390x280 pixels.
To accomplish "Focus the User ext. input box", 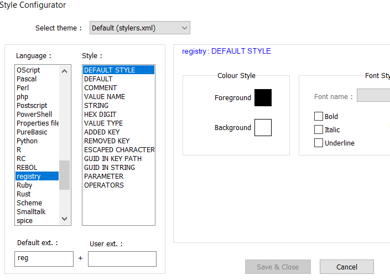I will [x=122, y=258].
